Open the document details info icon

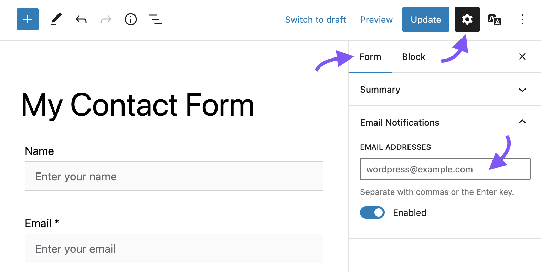tap(131, 19)
